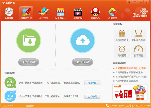Open promotion 4.北京联通第四次提速
The height and width of the screenshot is (108, 151).
[127, 81]
